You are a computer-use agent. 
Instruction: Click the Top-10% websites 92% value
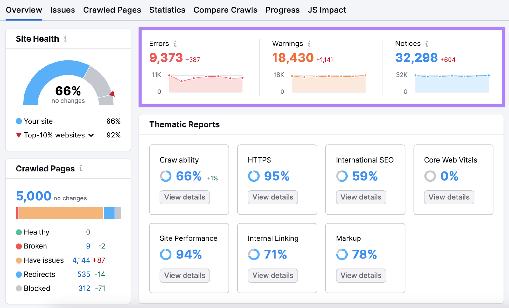[114, 135]
